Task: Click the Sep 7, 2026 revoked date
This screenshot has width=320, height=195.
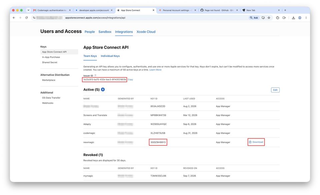Action: pyautogui.click(x=189, y=176)
